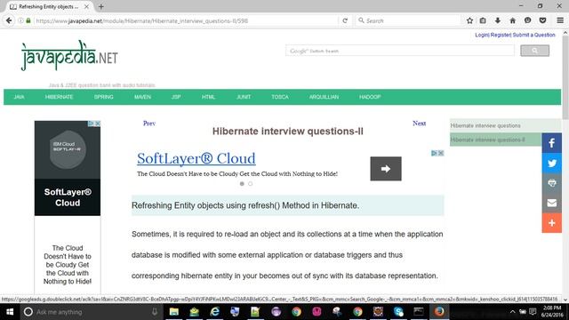569x320 pixels.
Task: Click the Pocket icon in toolbar
Action: [x=542, y=20]
